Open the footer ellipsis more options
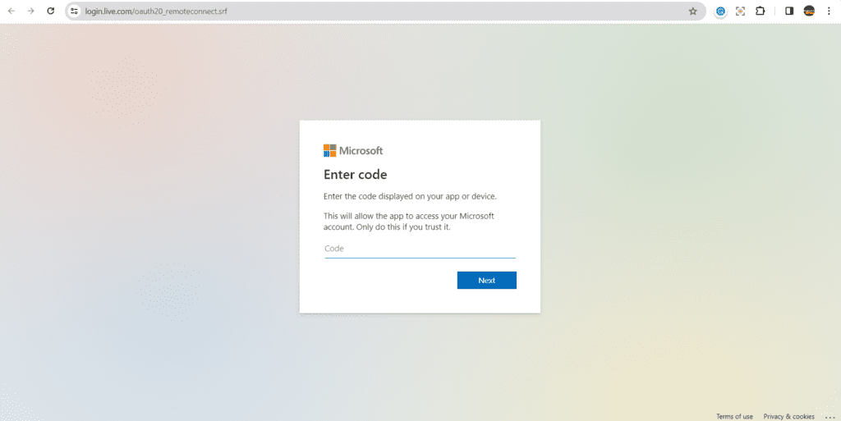841x421 pixels. pyautogui.click(x=830, y=417)
